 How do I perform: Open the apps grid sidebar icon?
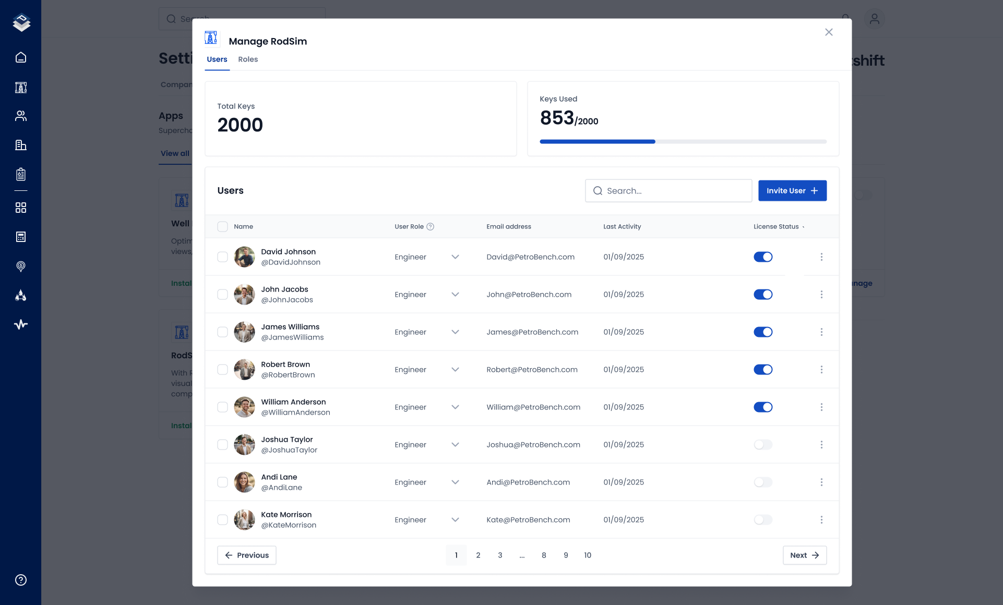[21, 208]
